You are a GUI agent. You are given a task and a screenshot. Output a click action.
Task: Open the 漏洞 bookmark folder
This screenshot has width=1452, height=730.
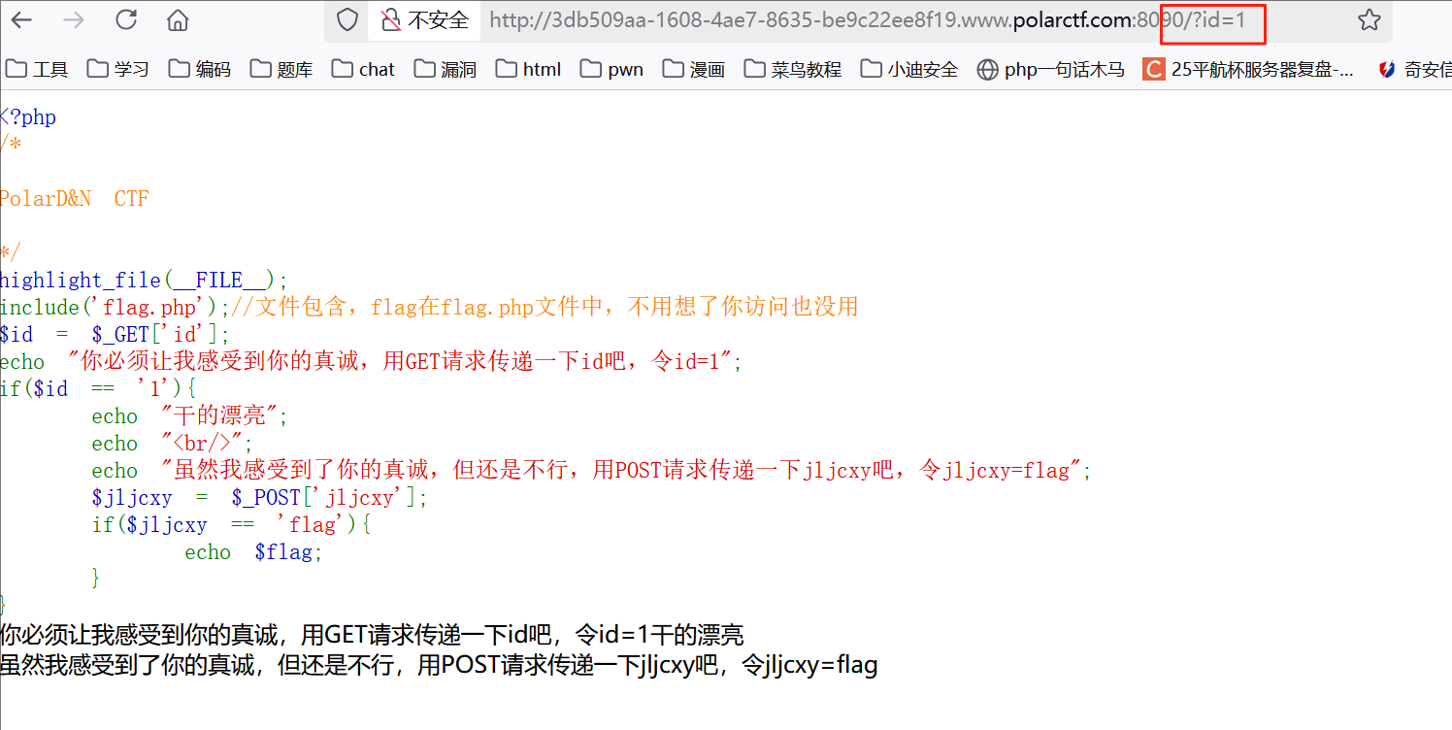tap(445, 69)
